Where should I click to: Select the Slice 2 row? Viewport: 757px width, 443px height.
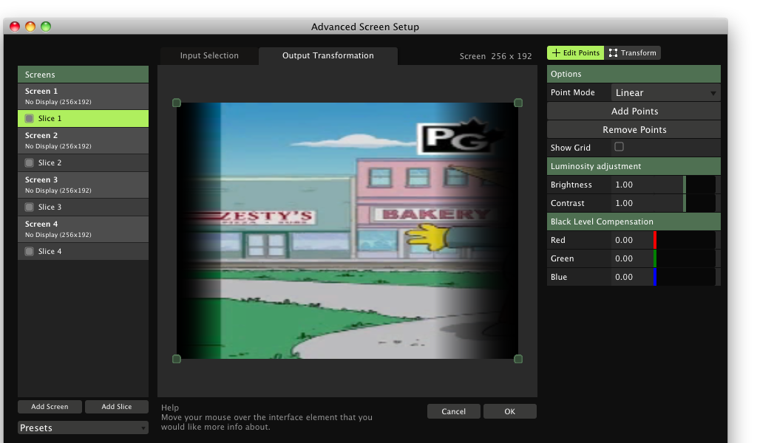click(83, 163)
